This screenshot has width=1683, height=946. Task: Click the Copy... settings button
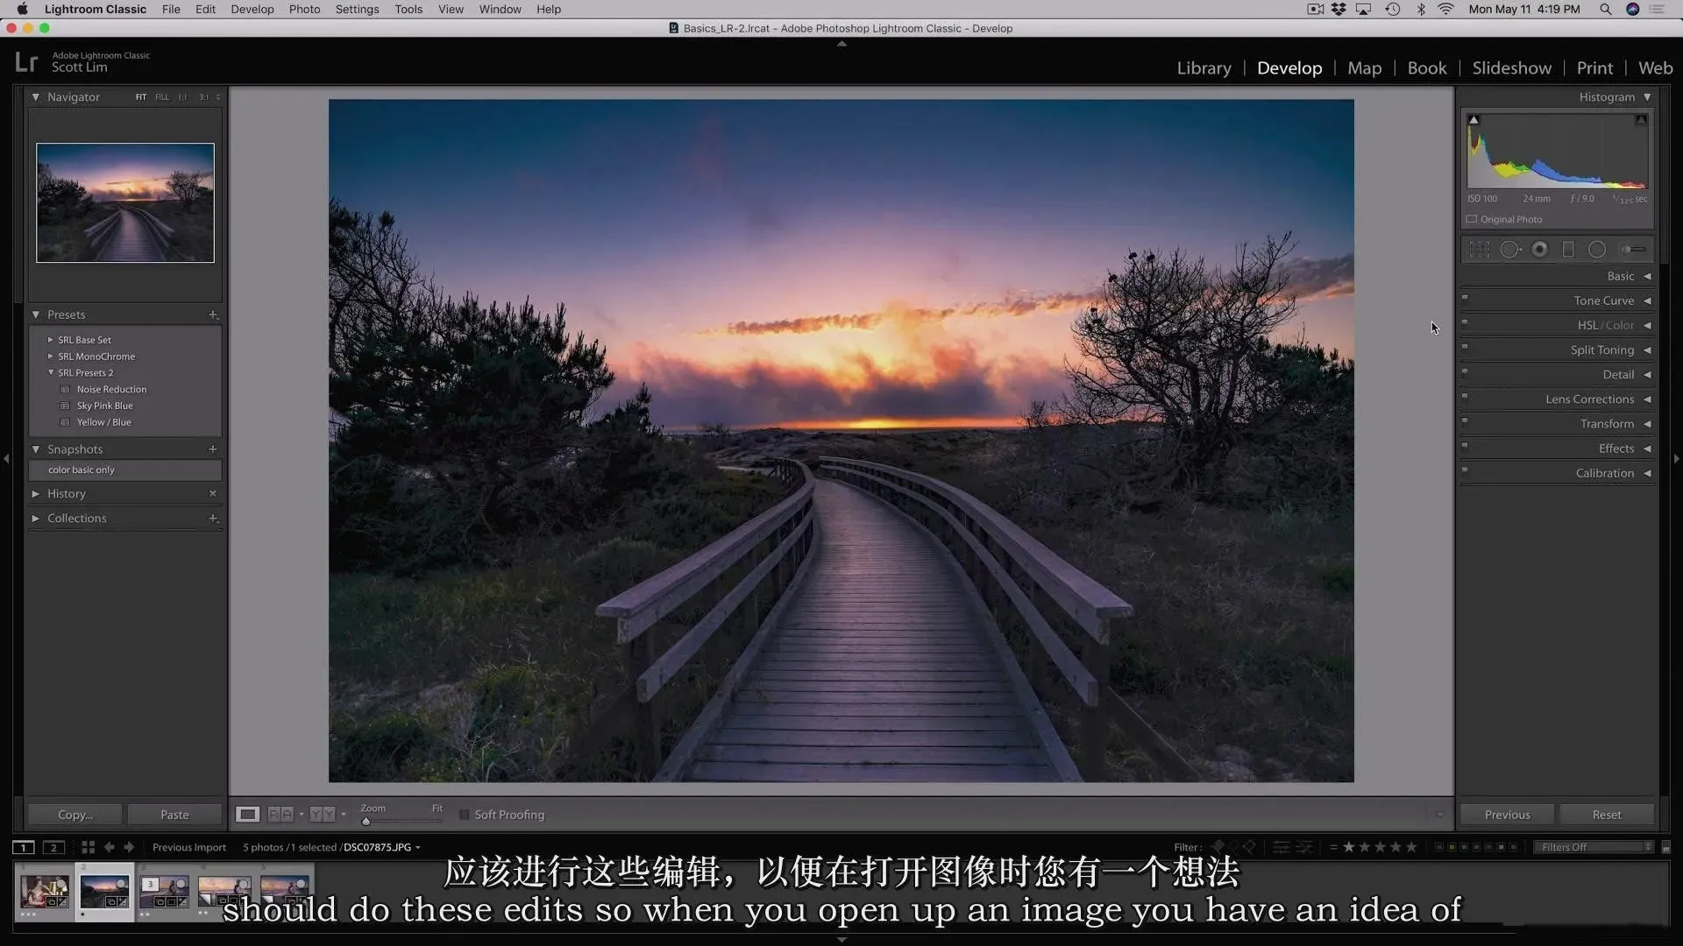(x=75, y=815)
